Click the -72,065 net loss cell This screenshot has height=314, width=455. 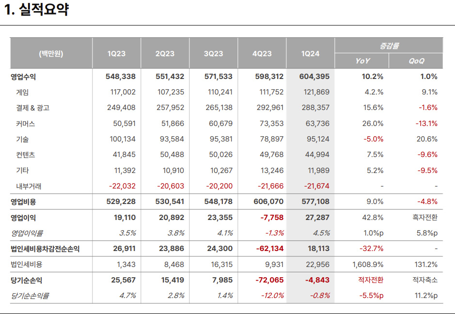coord(269,281)
